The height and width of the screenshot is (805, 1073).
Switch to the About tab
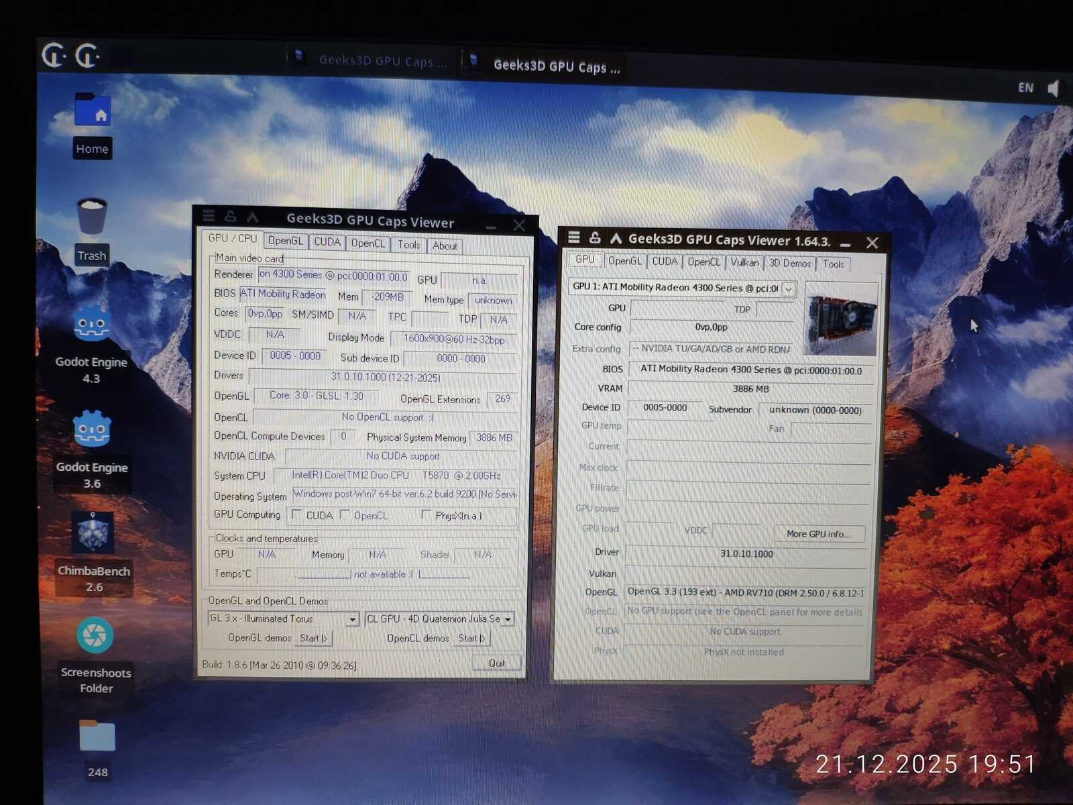pyautogui.click(x=445, y=246)
